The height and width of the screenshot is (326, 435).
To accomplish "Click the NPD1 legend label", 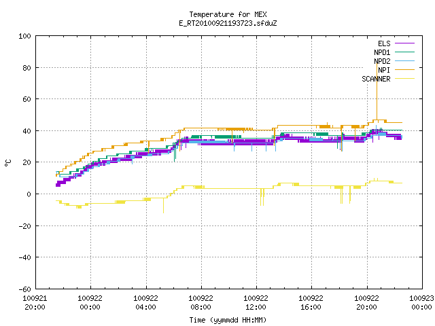I will [382, 52].
